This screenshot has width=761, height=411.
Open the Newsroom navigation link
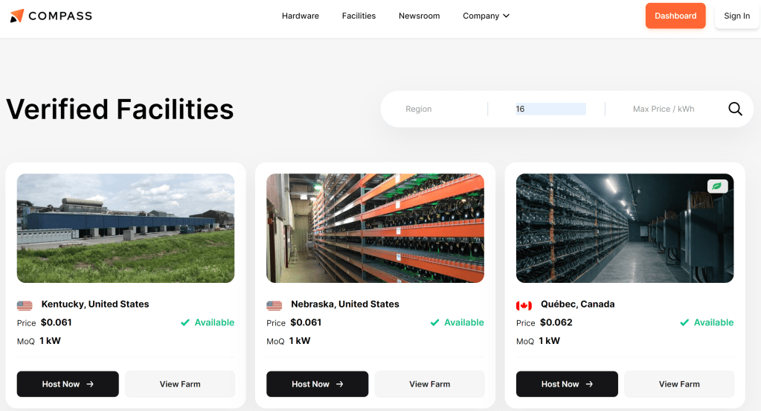click(x=419, y=16)
